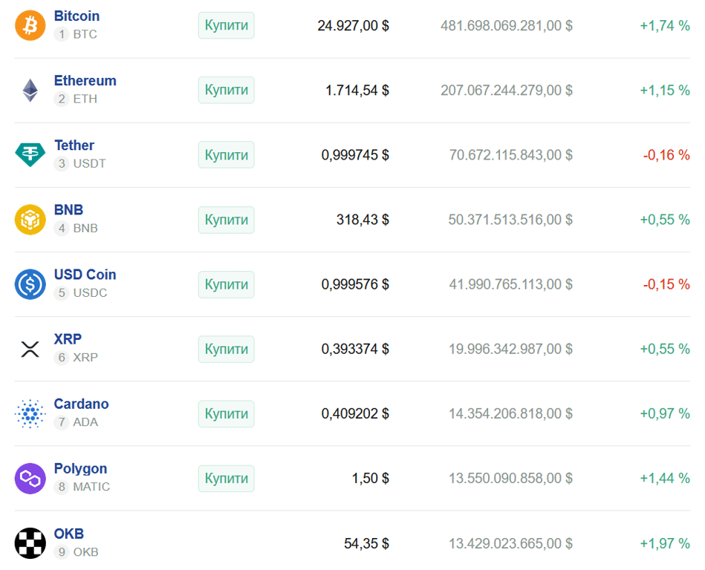Click USD Coin market cap 41.990.765.113,00 $

tap(511, 284)
